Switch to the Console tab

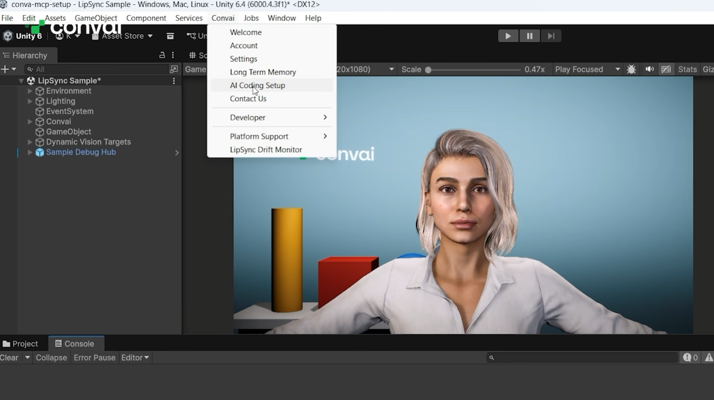click(76, 343)
